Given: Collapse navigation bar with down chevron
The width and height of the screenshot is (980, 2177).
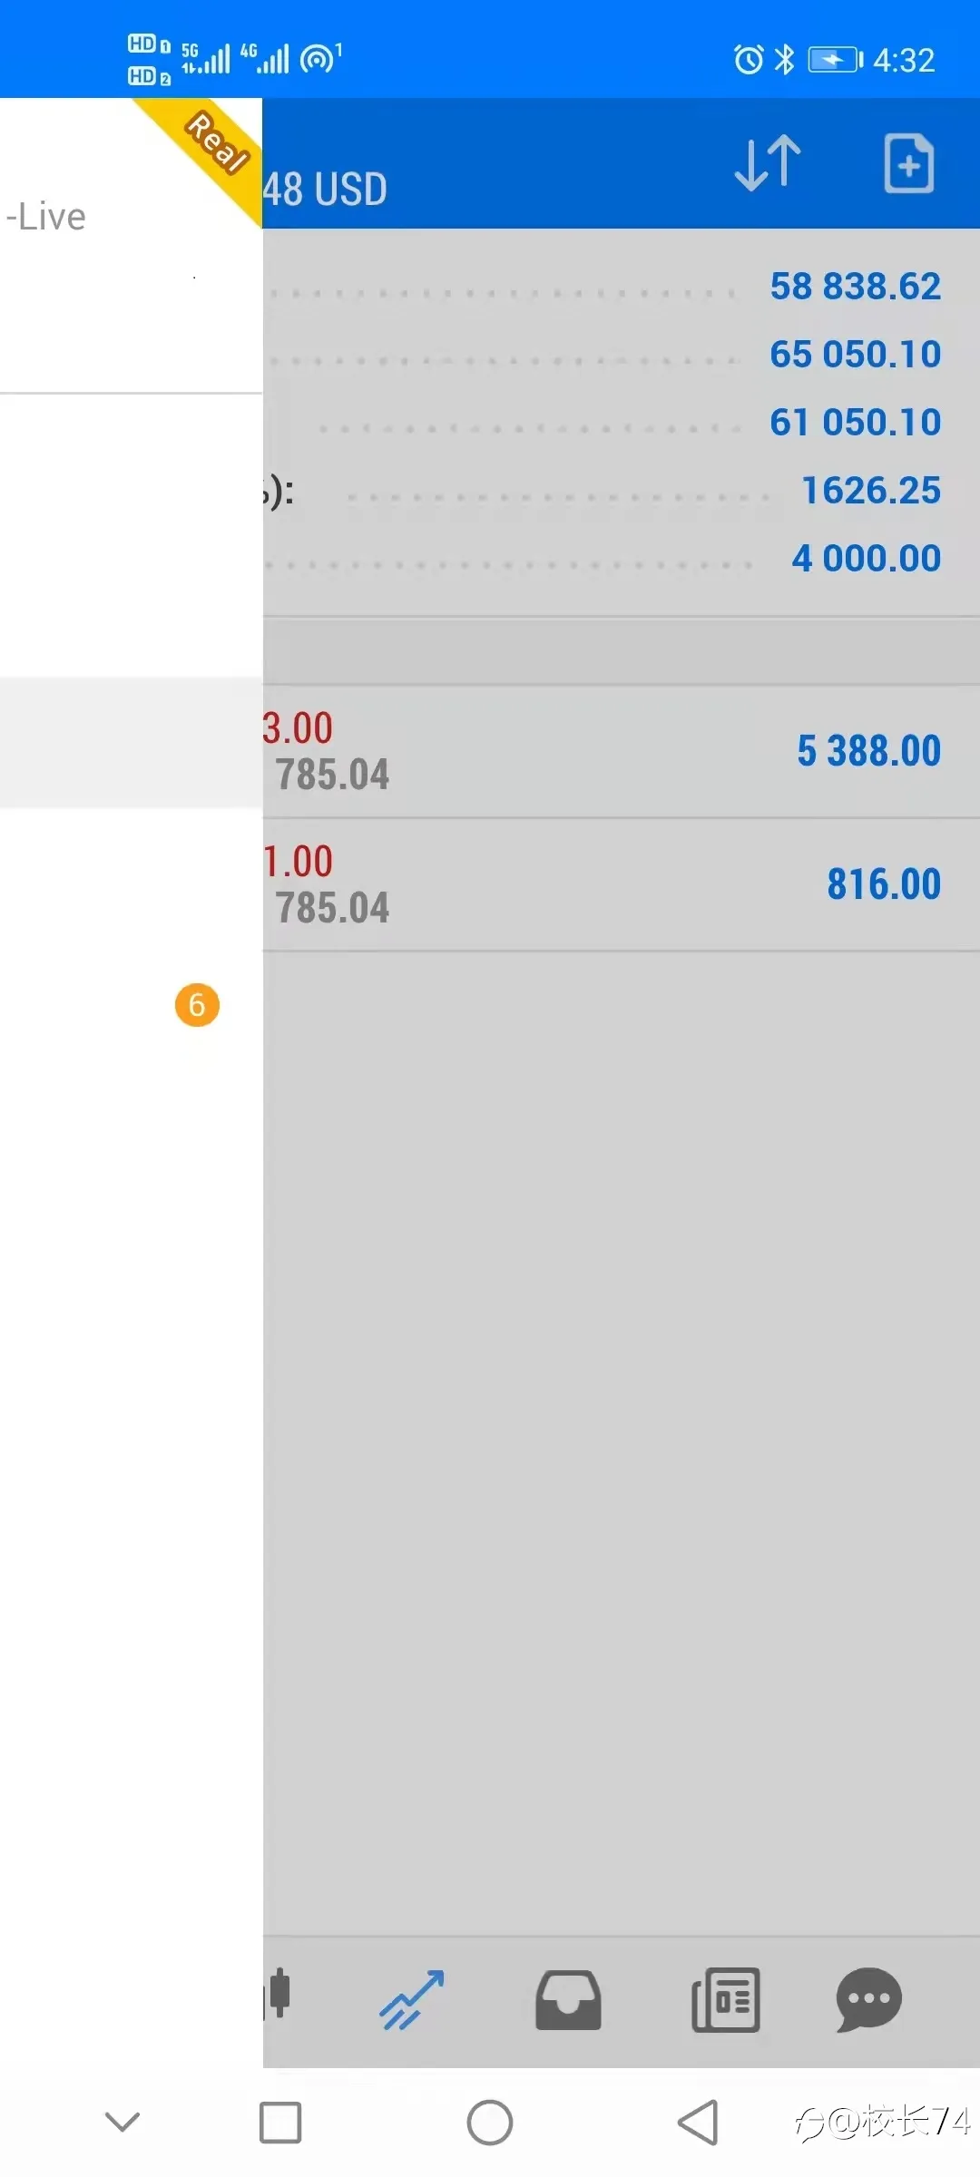Looking at the screenshot, I should (122, 2122).
